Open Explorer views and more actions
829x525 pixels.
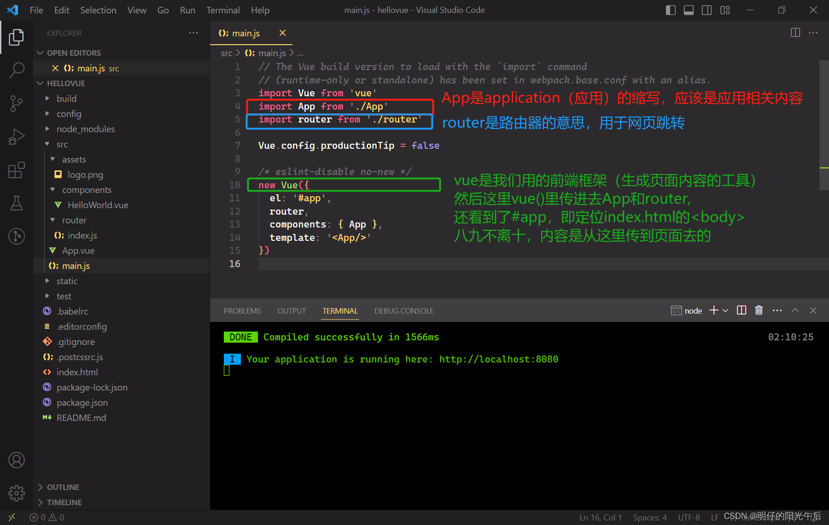(193, 33)
